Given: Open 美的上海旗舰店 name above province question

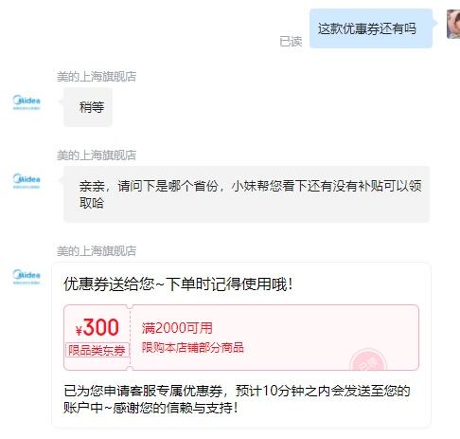Looking at the screenshot, I should click(97, 155).
